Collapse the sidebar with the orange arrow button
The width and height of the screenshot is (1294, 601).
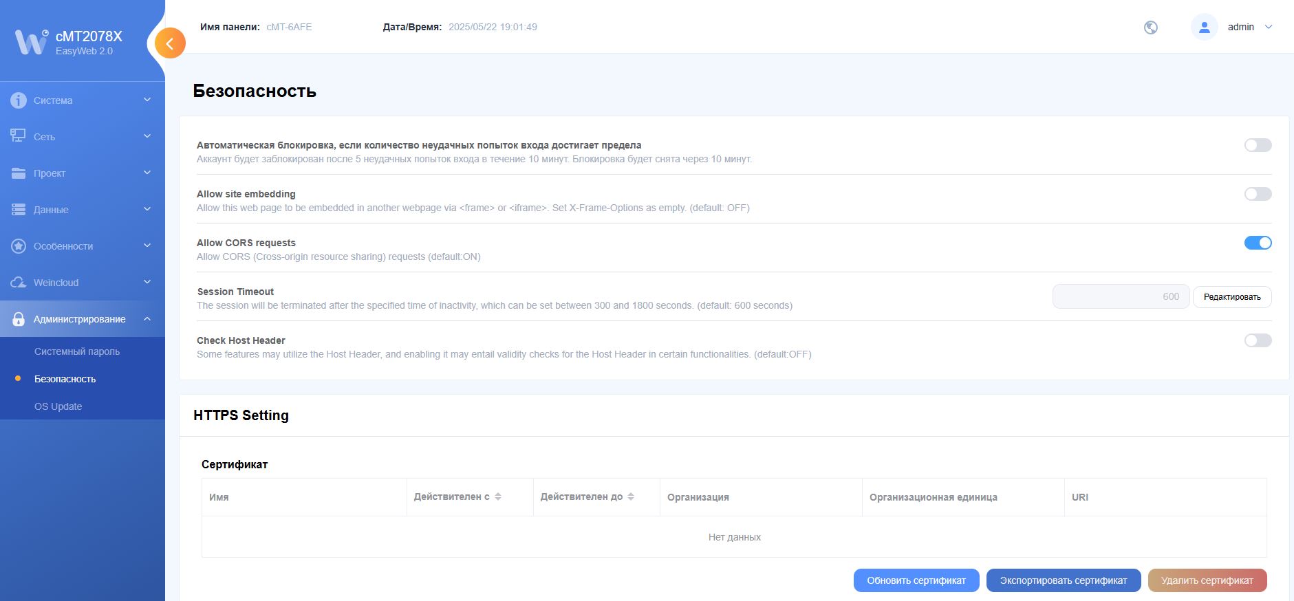(170, 43)
